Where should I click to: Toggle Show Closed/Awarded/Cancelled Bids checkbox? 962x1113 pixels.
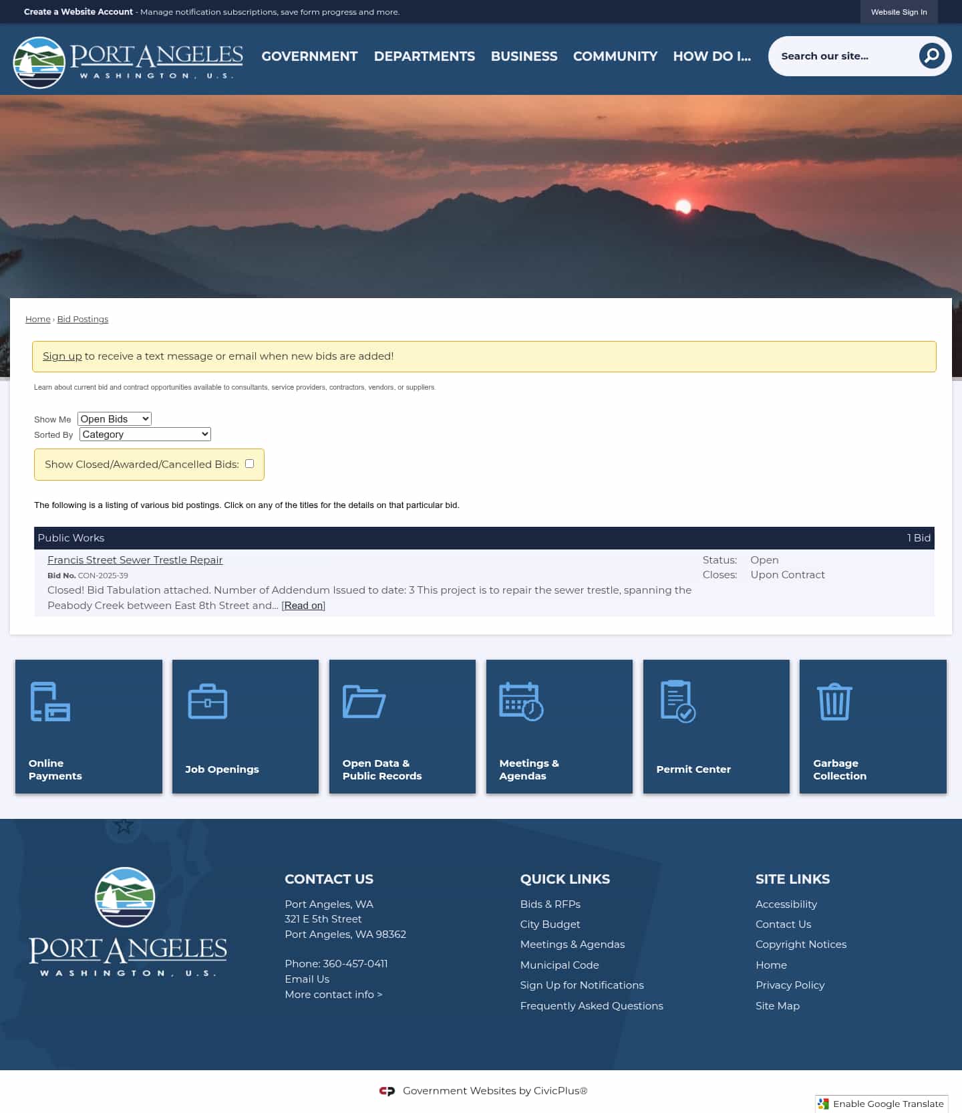(249, 463)
